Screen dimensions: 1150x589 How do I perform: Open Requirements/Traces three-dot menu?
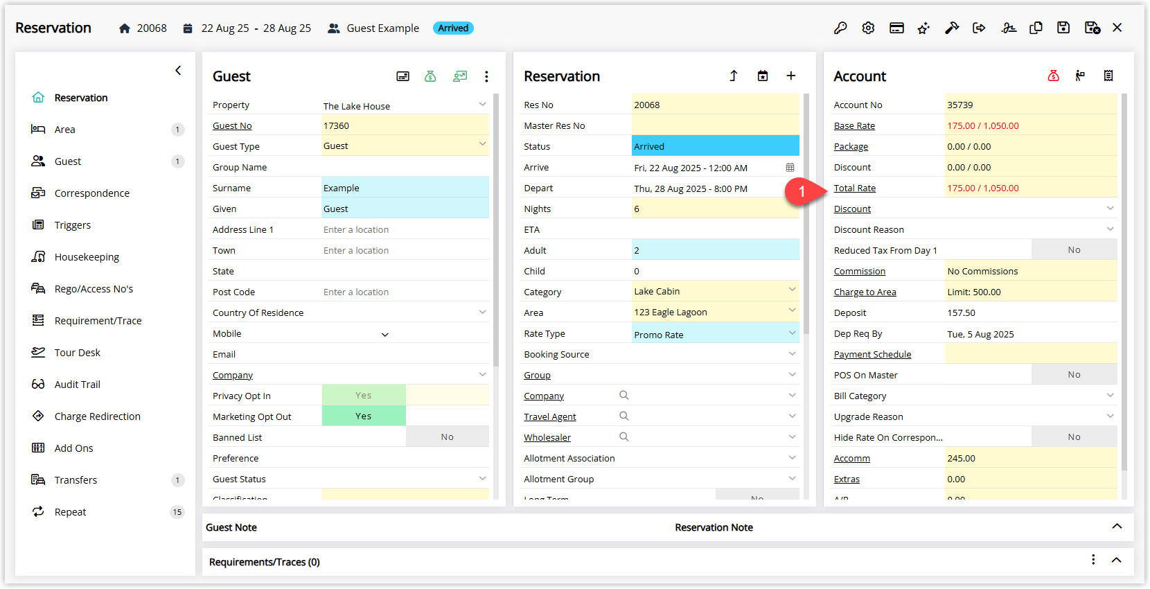pos(1093,560)
